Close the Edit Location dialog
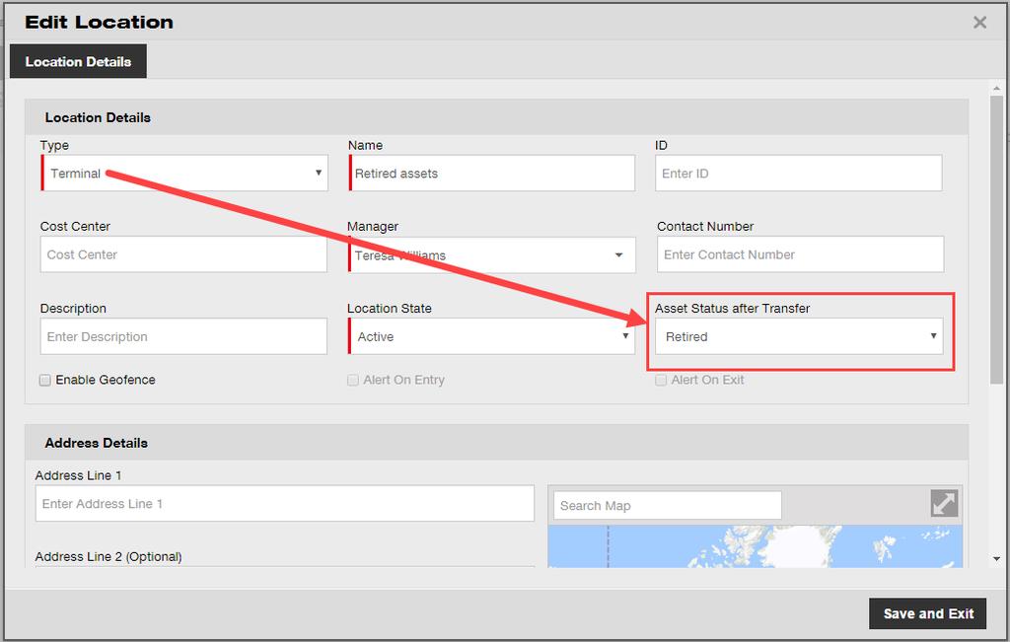The image size is (1010, 642). [979, 23]
